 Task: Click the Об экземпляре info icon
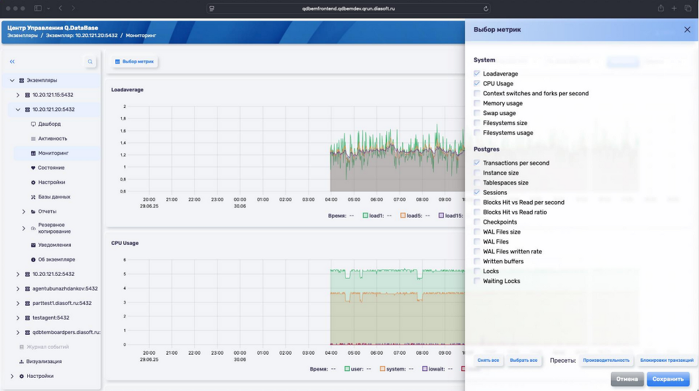point(33,259)
